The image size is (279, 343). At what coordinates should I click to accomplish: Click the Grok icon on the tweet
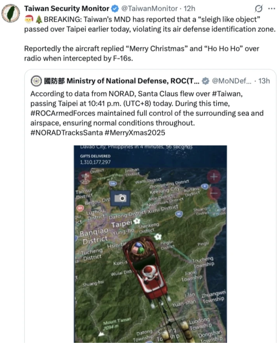258,8
